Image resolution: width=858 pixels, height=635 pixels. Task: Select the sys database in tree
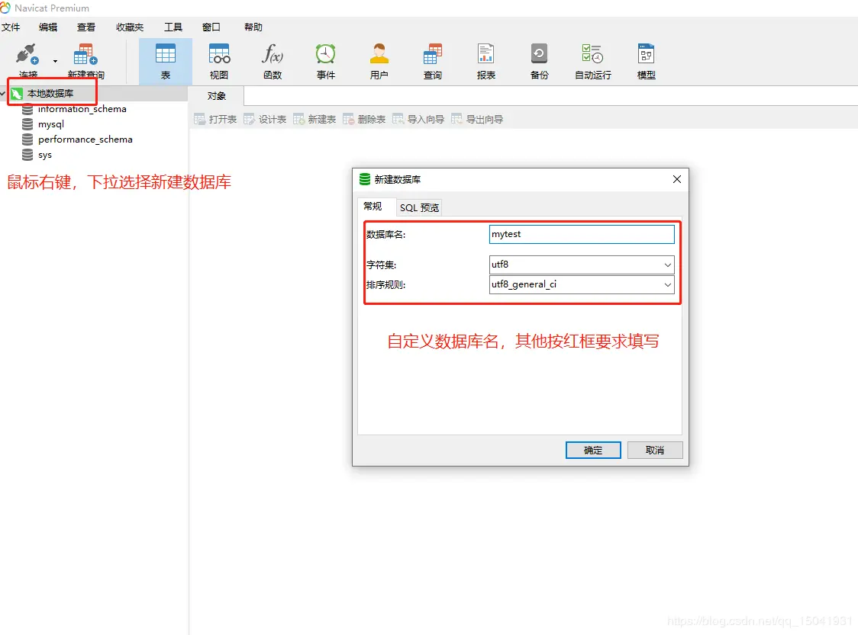point(45,155)
